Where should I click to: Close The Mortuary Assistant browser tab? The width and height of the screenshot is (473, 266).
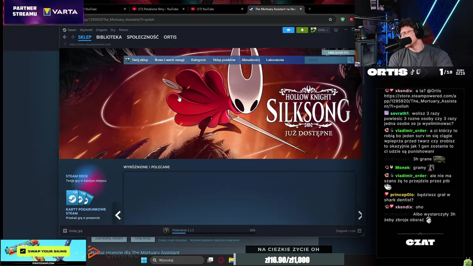click(301, 9)
